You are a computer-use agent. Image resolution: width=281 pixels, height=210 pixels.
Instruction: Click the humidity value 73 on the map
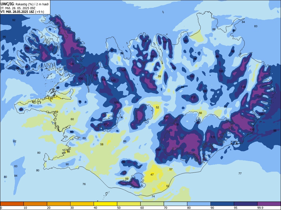click(53, 123)
